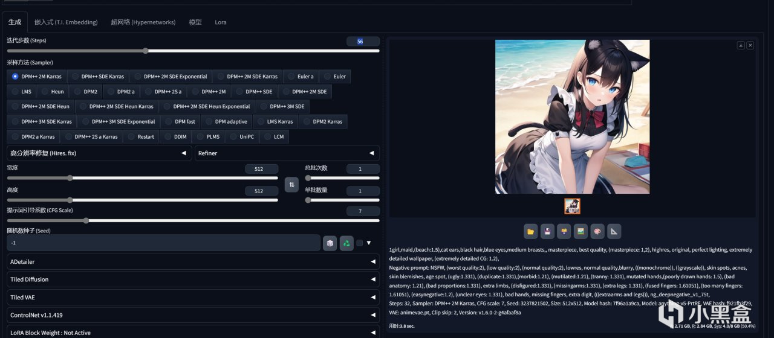Choose the DPM adaptive sampler
Viewport: 774px width, 338px height.
coord(226,122)
